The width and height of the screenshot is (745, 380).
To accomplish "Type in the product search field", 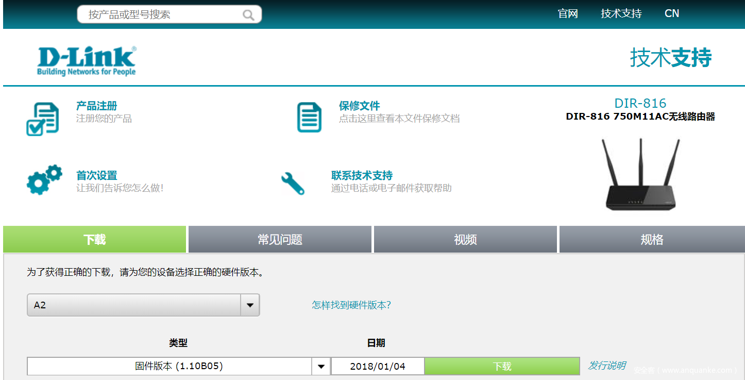I will click(160, 14).
